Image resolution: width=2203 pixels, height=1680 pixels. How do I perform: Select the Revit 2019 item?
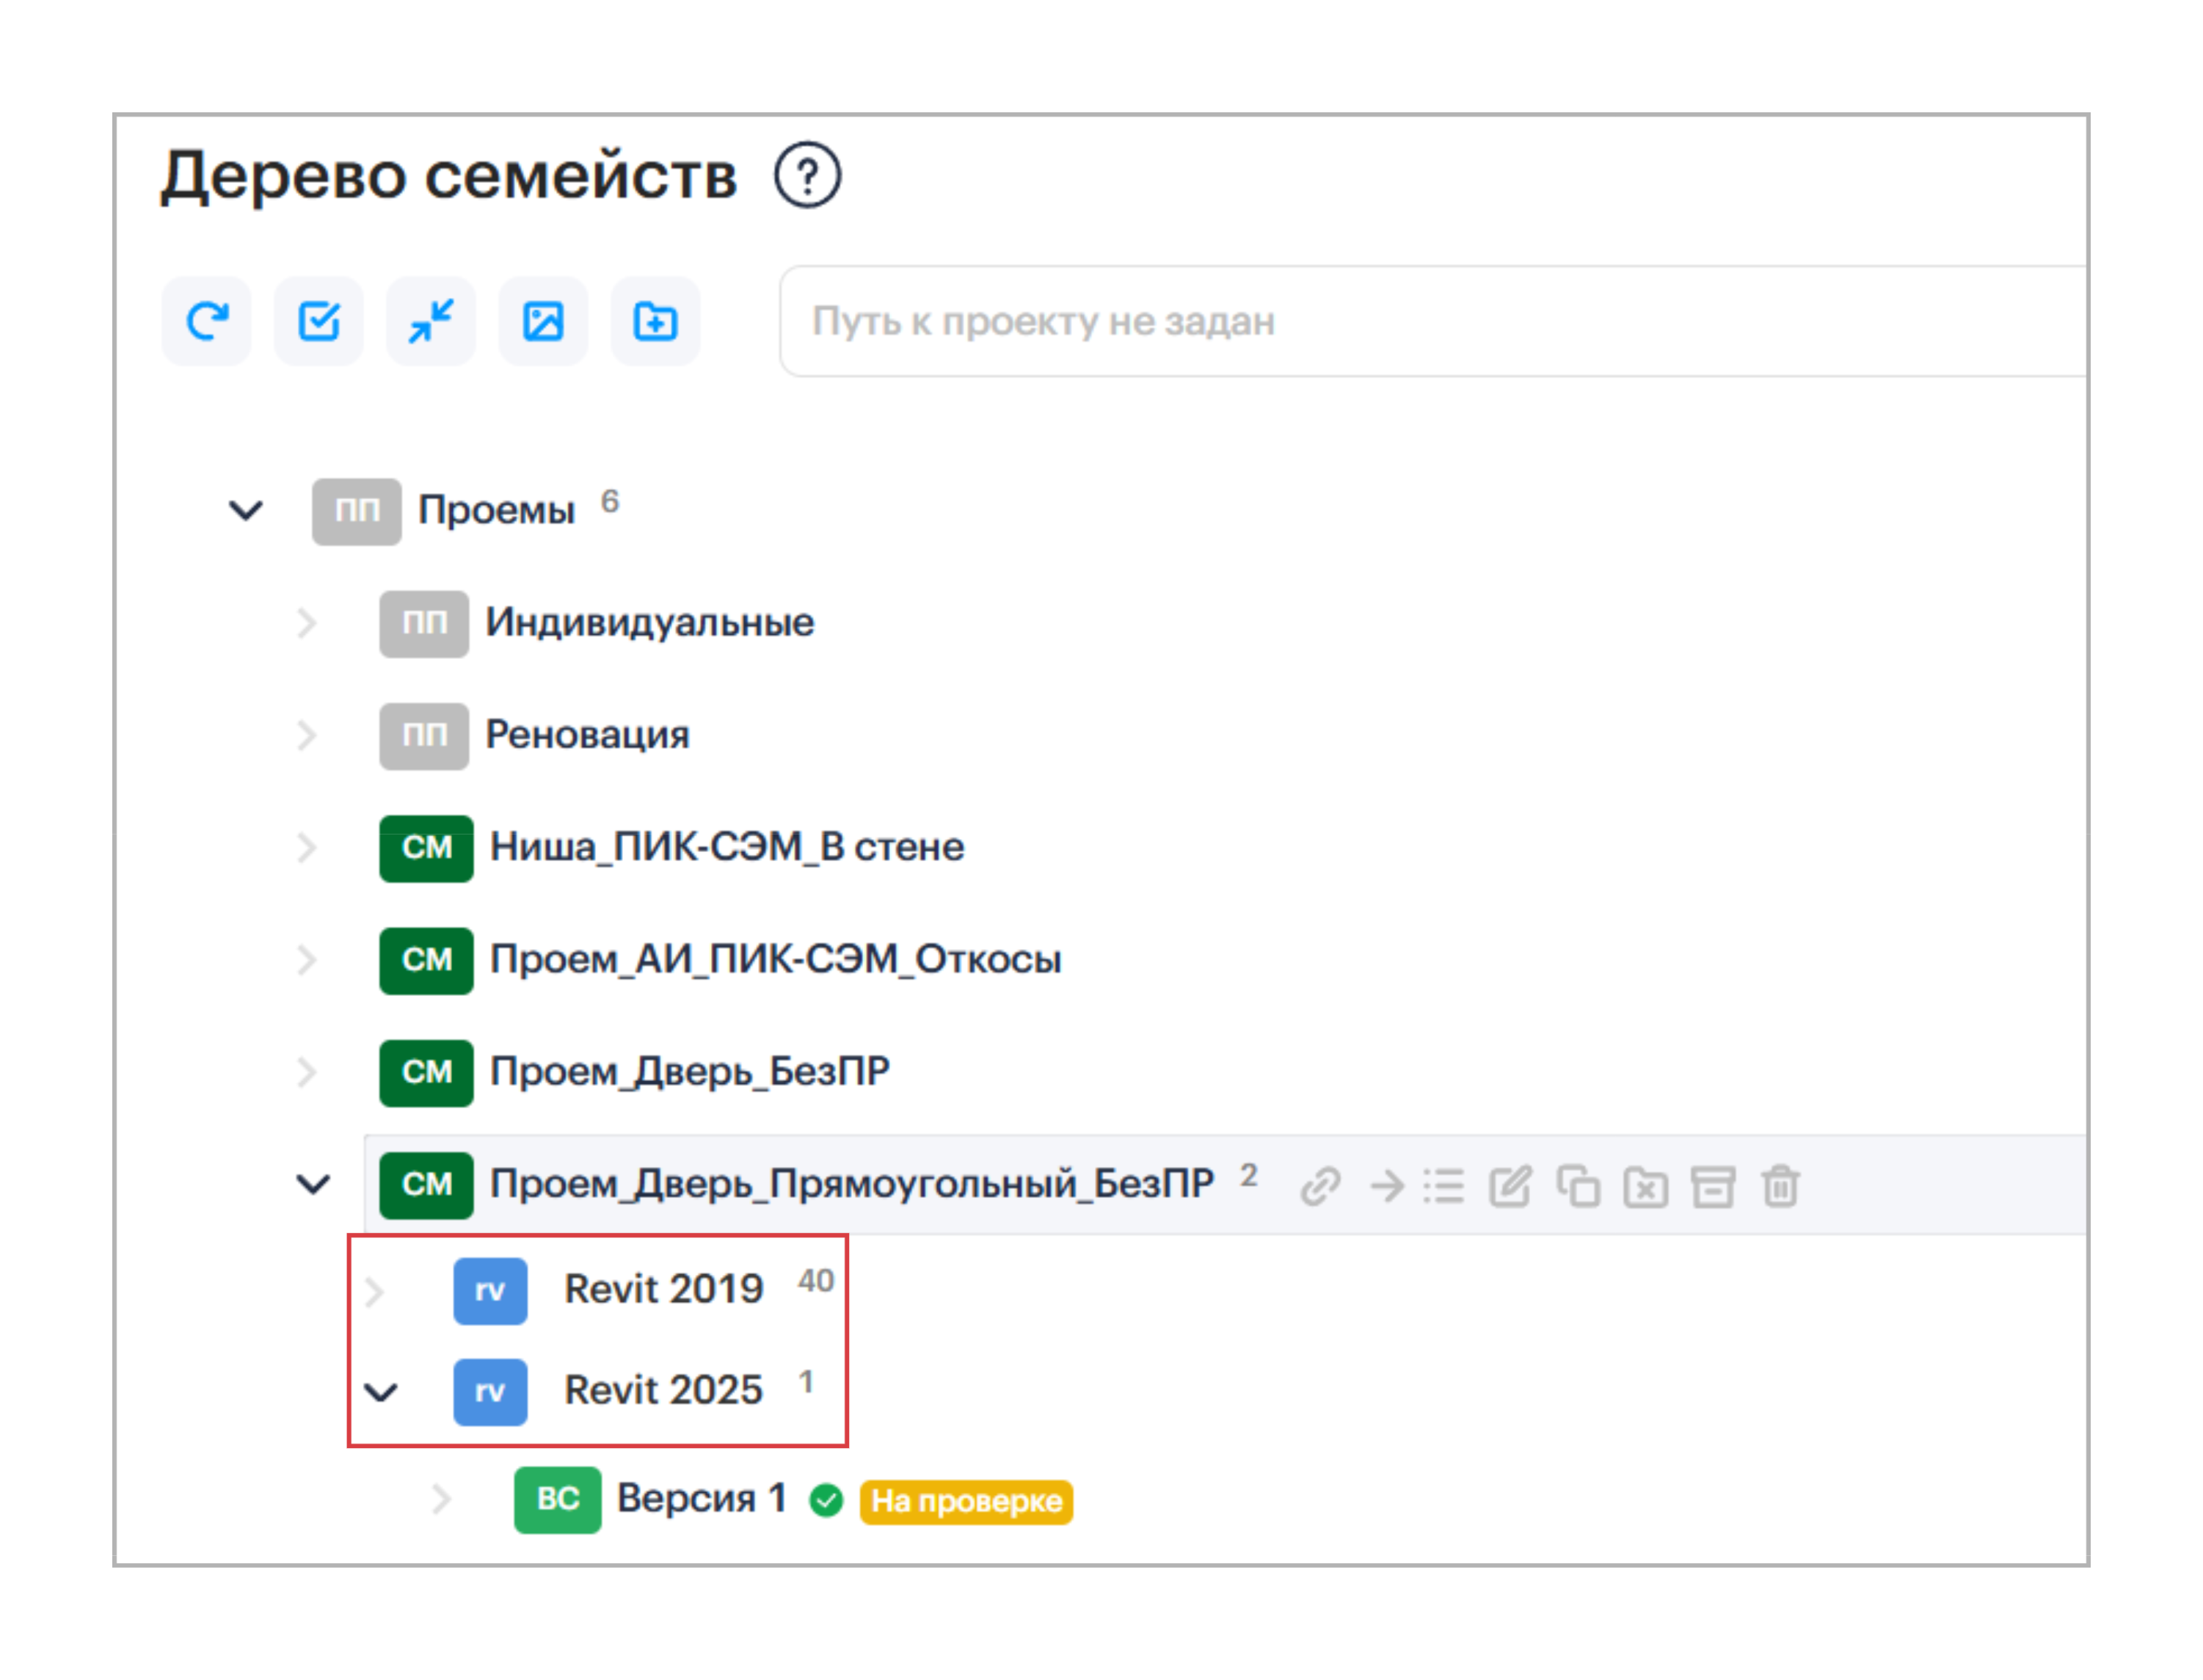(x=664, y=1290)
